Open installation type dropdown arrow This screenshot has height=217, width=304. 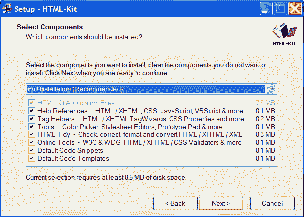tap(271, 89)
